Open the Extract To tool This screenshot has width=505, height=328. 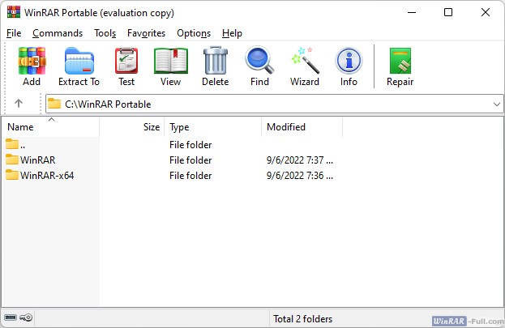click(x=79, y=66)
